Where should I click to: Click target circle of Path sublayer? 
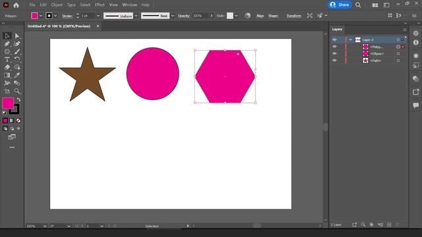coord(398,61)
